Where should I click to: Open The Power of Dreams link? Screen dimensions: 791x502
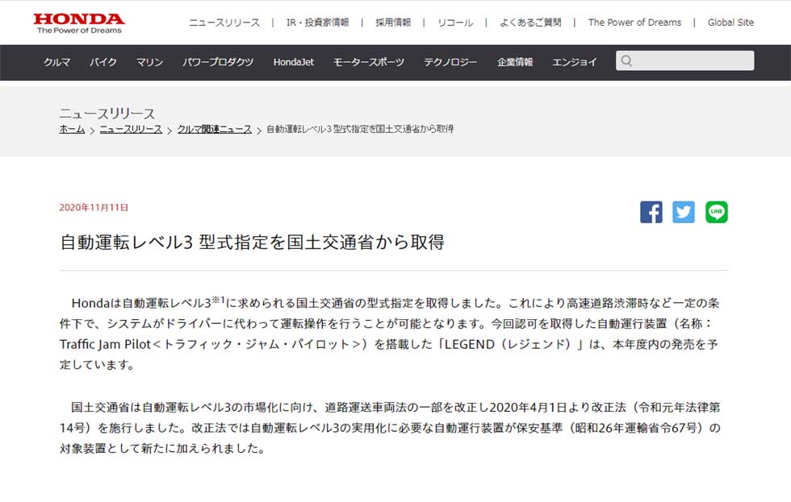point(634,23)
